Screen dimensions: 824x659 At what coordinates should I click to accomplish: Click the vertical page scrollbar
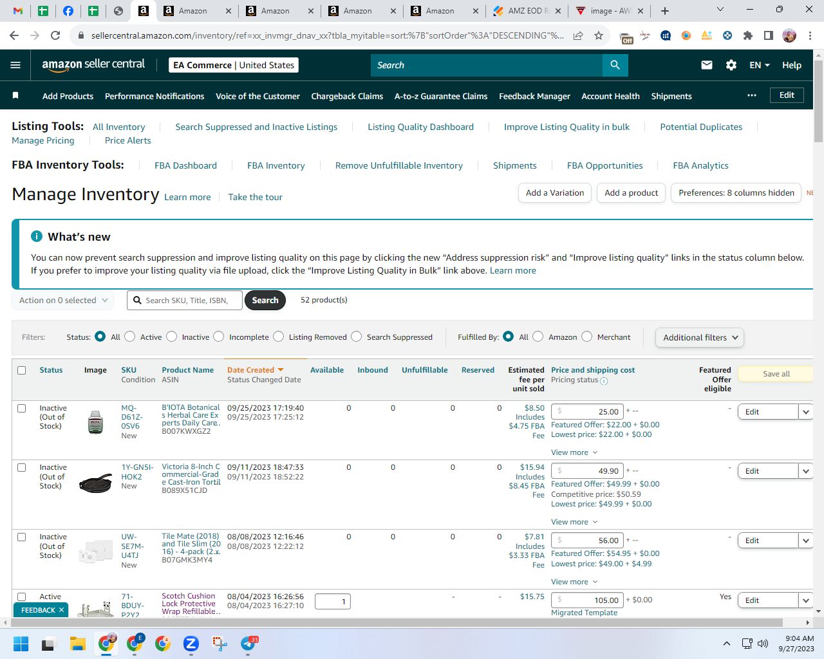tap(818, 101)
